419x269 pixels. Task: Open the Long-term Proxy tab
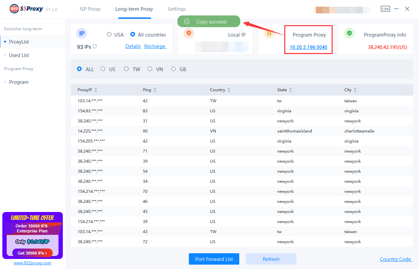tap(134, 9)
